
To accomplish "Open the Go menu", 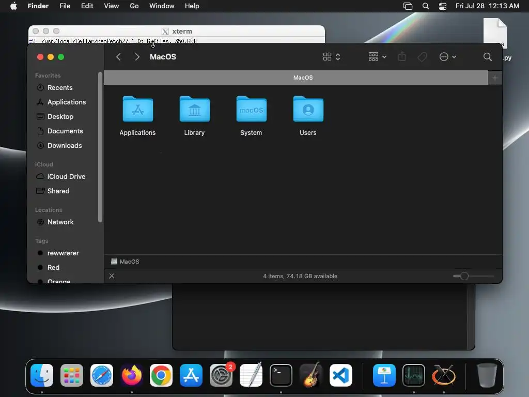I will [134, 6].
